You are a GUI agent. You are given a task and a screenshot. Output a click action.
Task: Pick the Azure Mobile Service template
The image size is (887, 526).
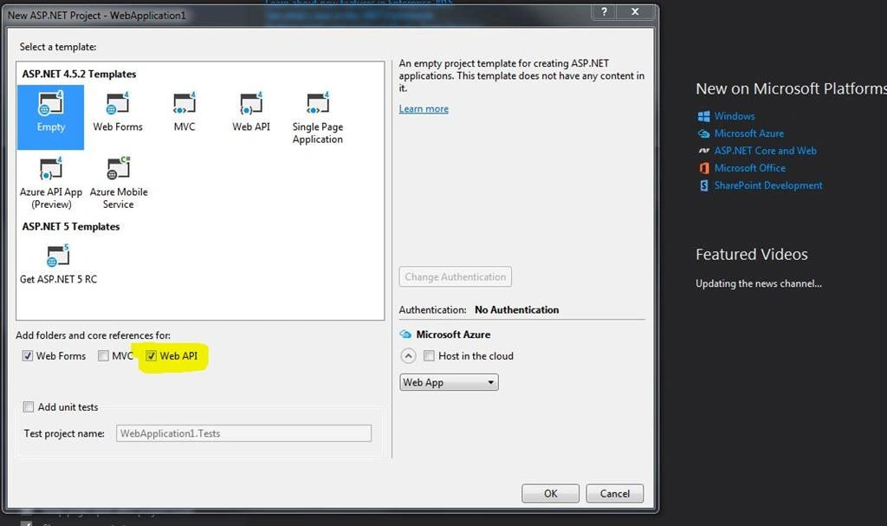point(118,184)
